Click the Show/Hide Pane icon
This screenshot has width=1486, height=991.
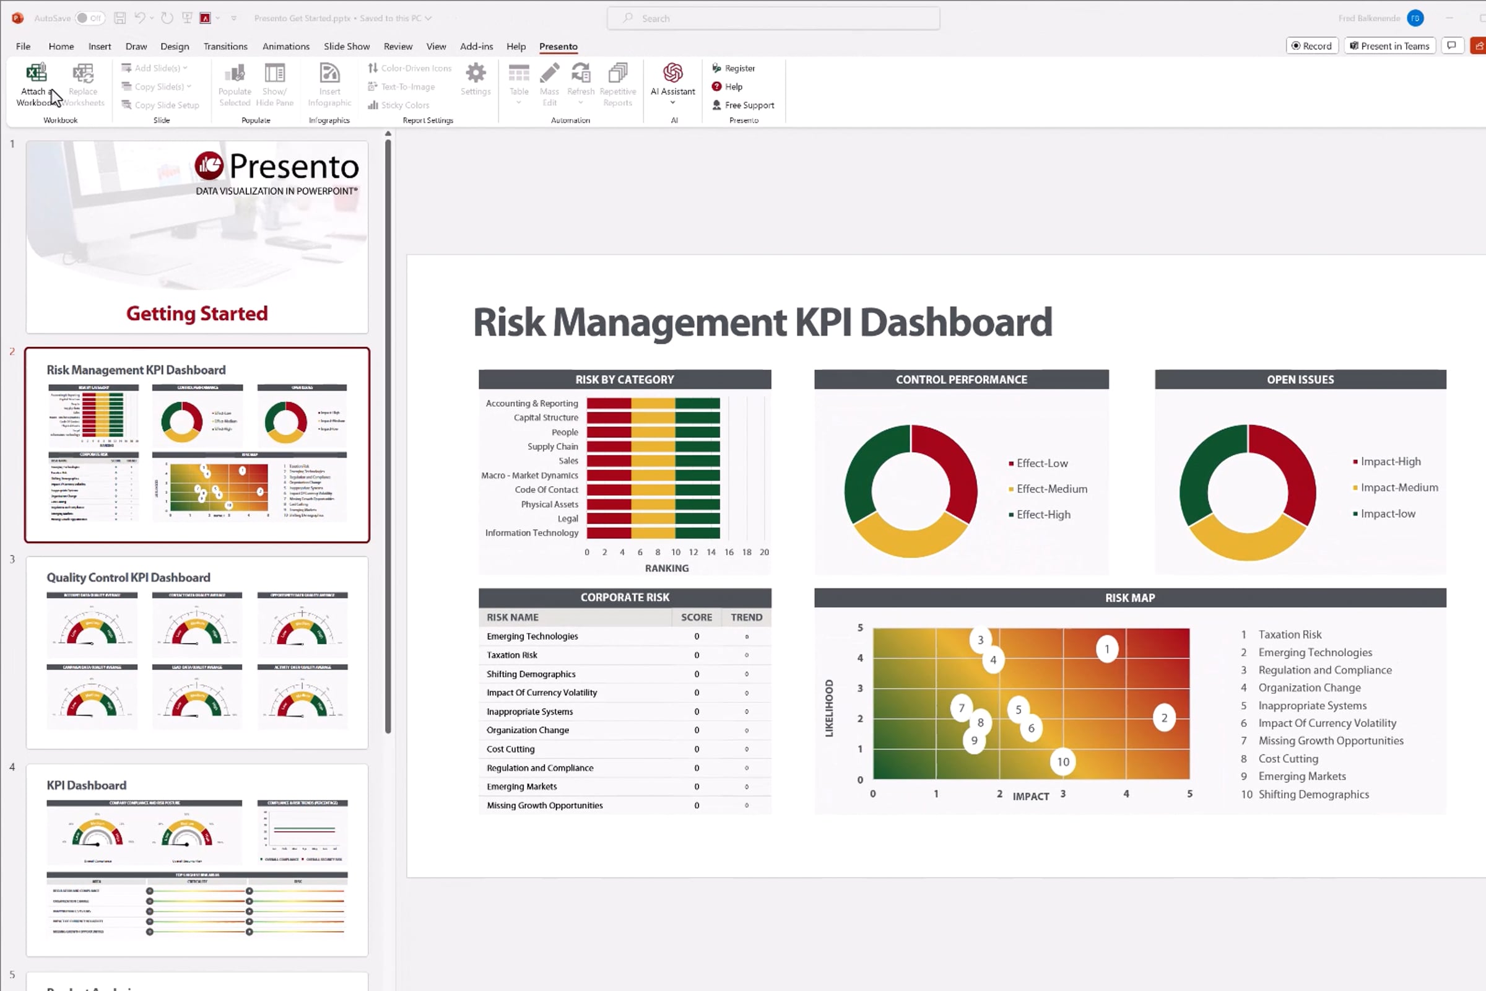[274, 73]
